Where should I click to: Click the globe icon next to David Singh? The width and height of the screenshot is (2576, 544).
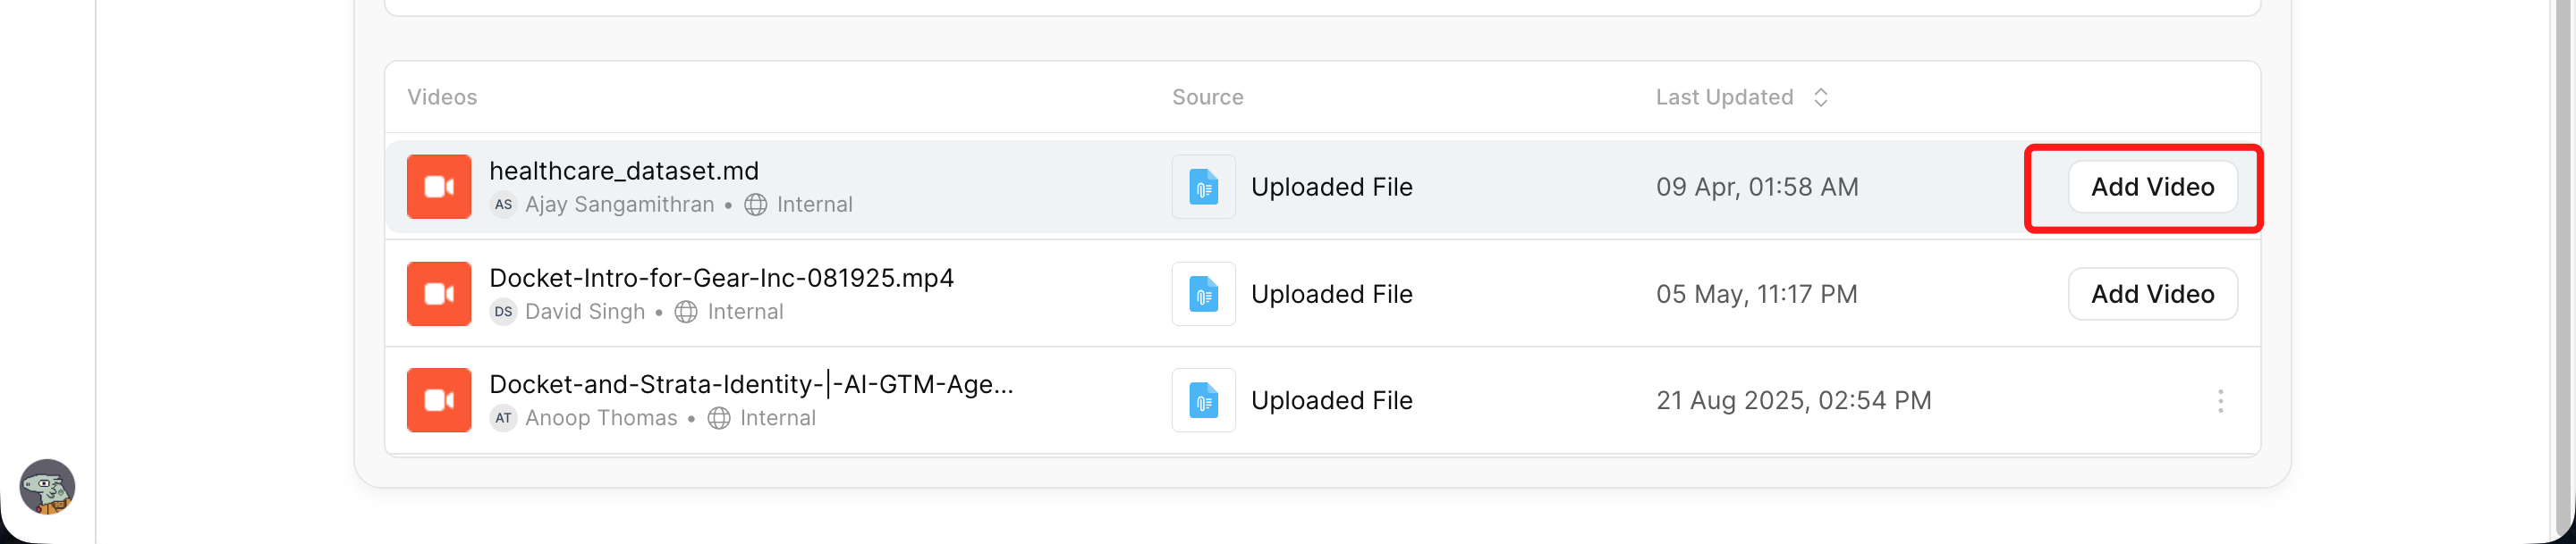pyautogui.click(x=686, y=313)
